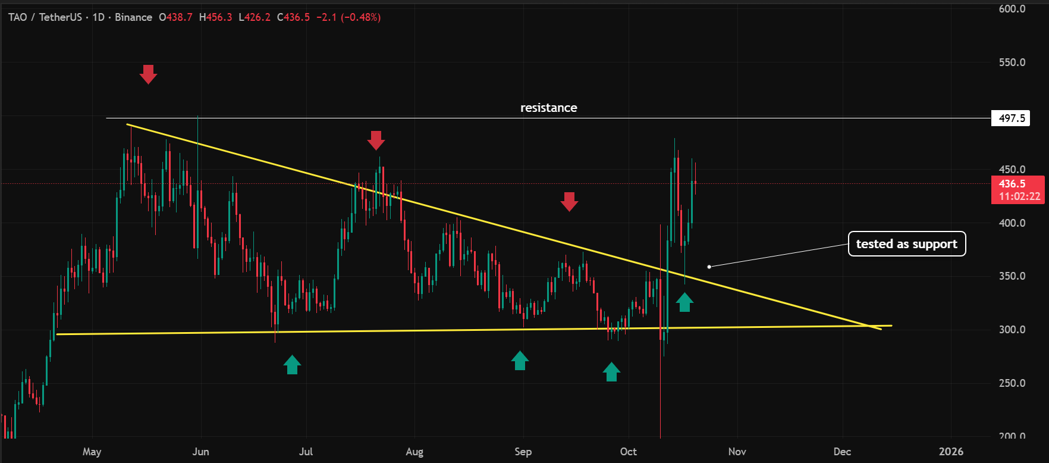The width and height of the screenshot is (1049, 463).
Task: Click the white horizontal resistance line
Action: (x=773, y=118)
